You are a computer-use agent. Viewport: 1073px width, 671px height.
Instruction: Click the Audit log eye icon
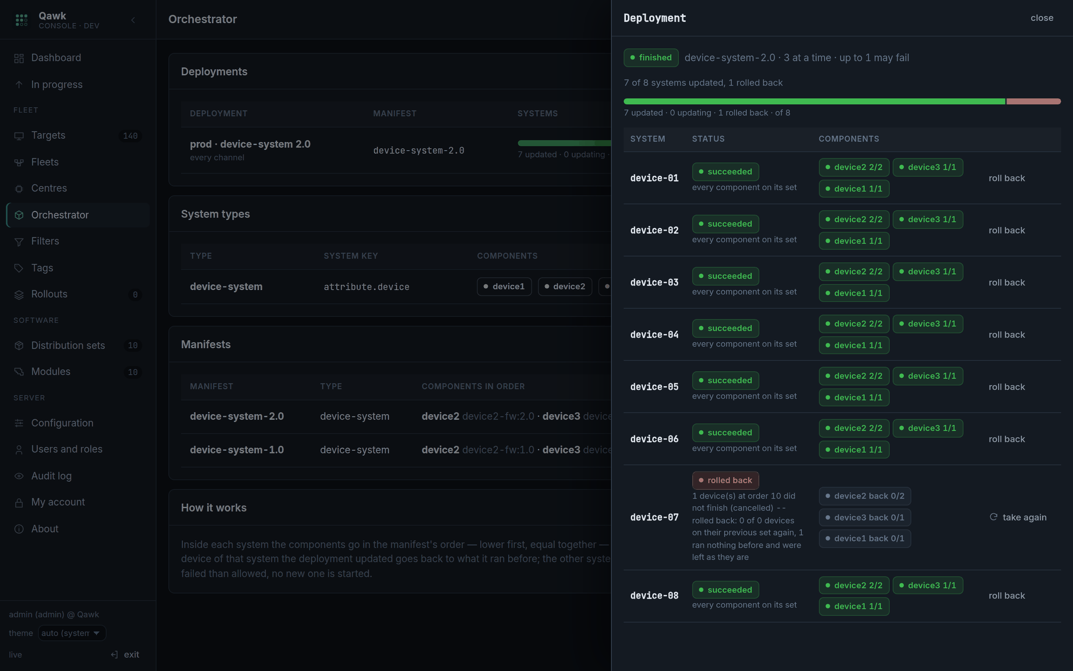(x=19, y=476)
